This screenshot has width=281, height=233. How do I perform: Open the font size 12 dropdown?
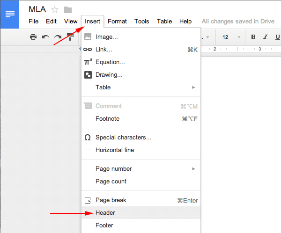point(231,37)
